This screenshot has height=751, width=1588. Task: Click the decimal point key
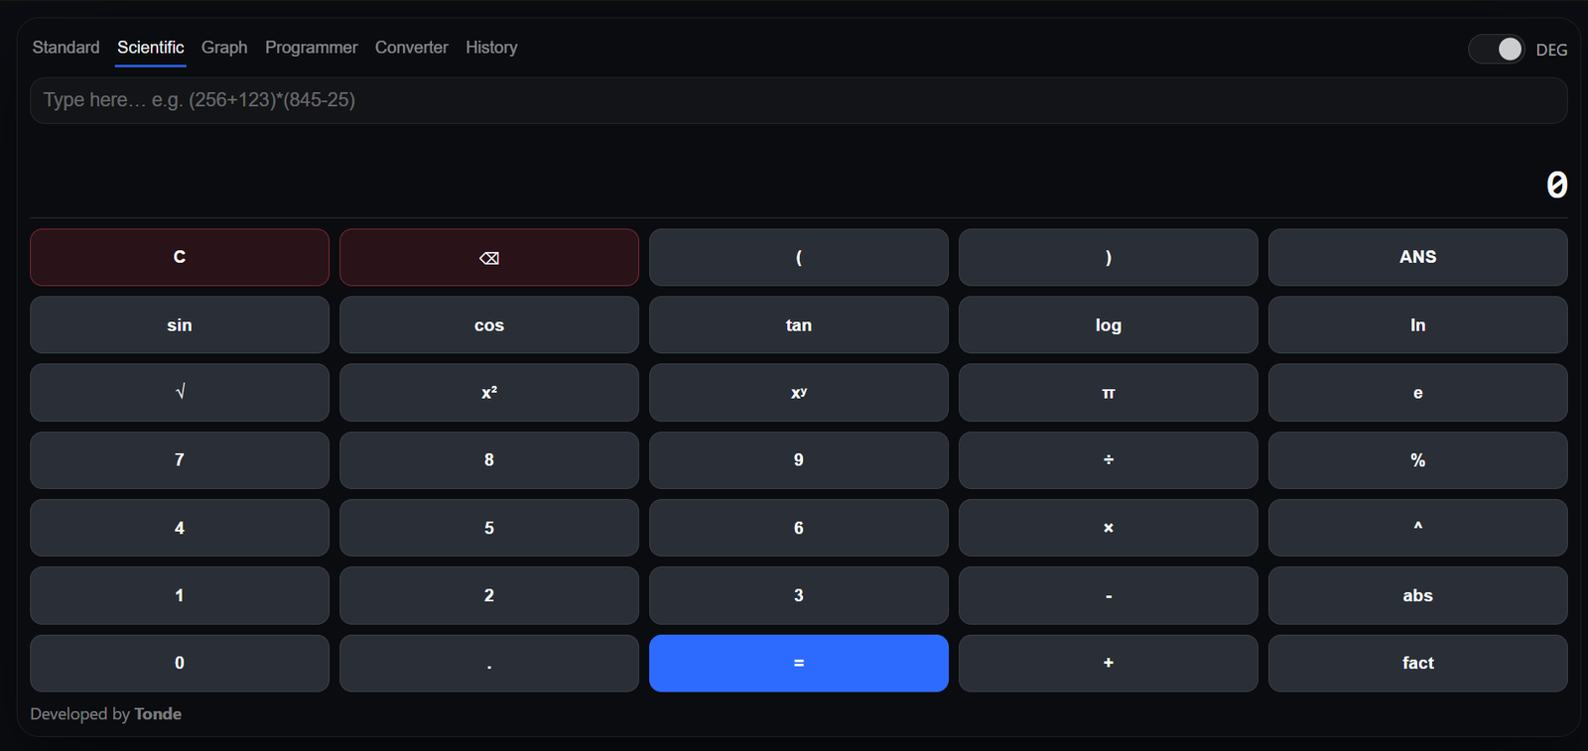pyautogui.click(x=489, y=663)
